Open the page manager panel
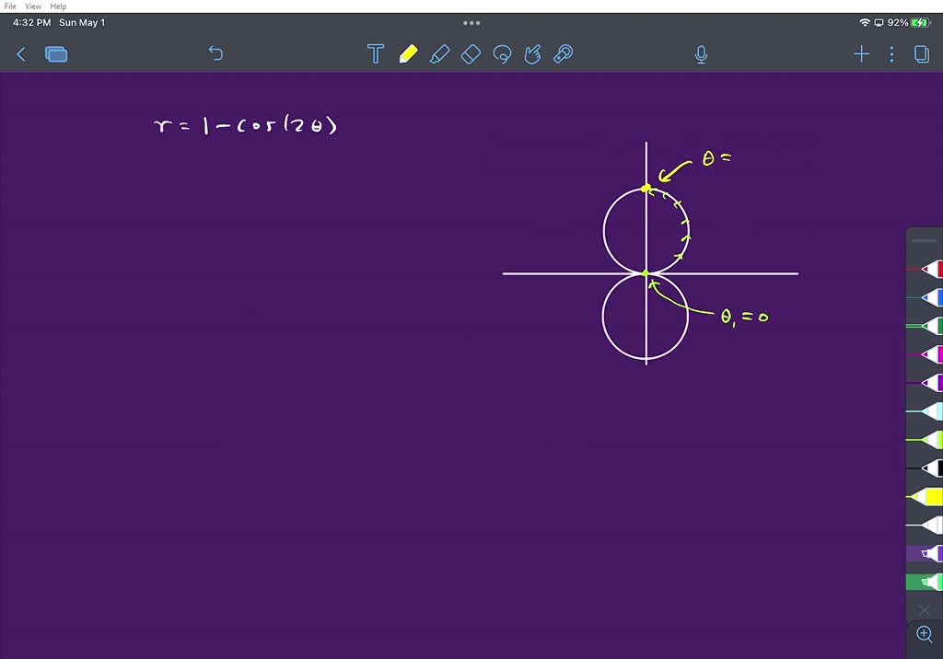Image resolution: width=943 pixels, height=659 pixels. coord(921,54)
